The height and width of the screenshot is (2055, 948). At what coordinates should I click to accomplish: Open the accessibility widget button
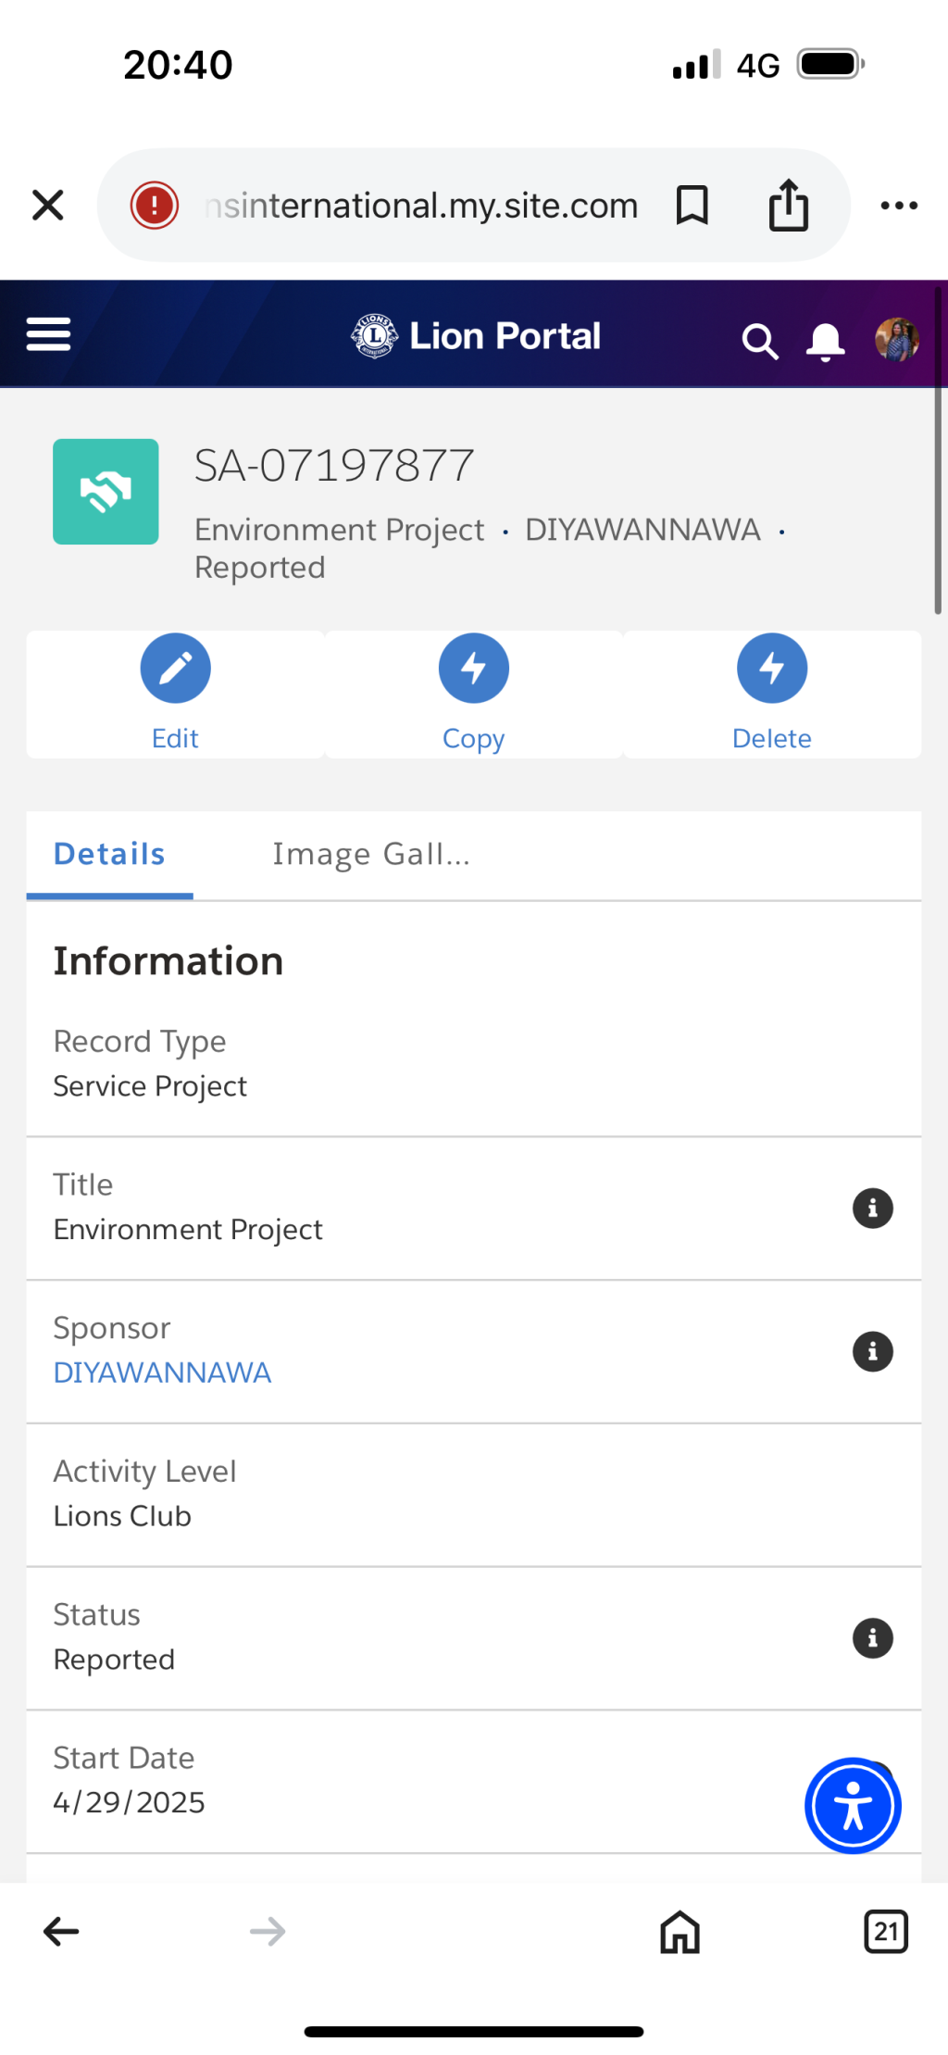(x=853, y=1806)
